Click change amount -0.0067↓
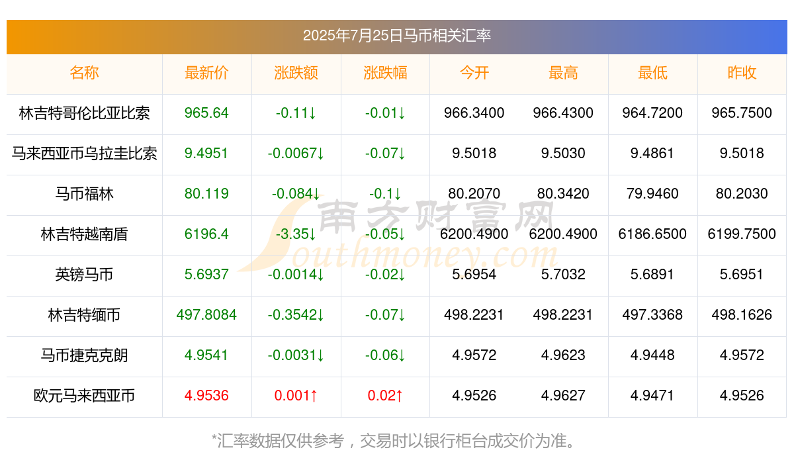This screenshot has height=462, width=794. (296, 154)
